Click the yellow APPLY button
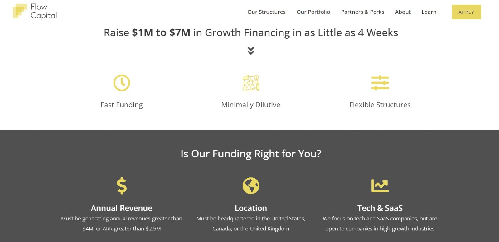 tap(466, 12)
